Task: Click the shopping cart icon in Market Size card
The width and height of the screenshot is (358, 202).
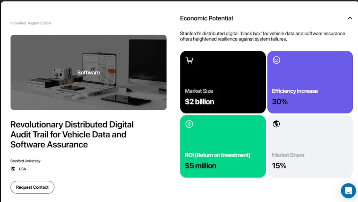Action: tap(189, 60)
